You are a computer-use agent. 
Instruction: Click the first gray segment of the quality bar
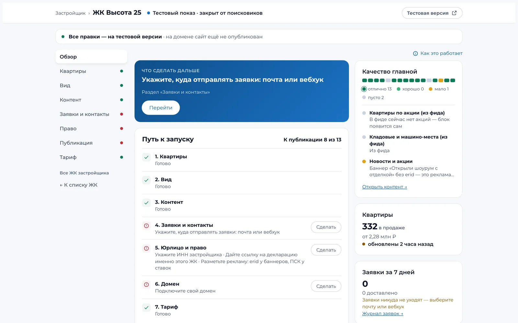pyautogui.click(x=388, y=80)
